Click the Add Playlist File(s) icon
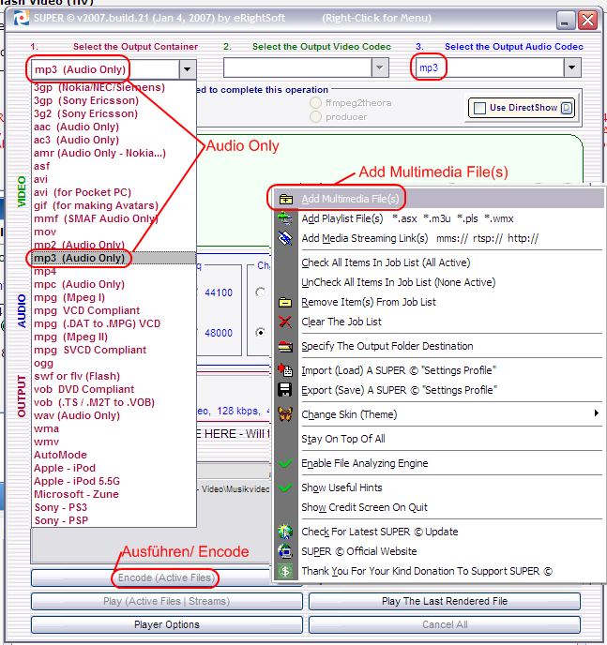The image size is (607, 645). [285, 218]
